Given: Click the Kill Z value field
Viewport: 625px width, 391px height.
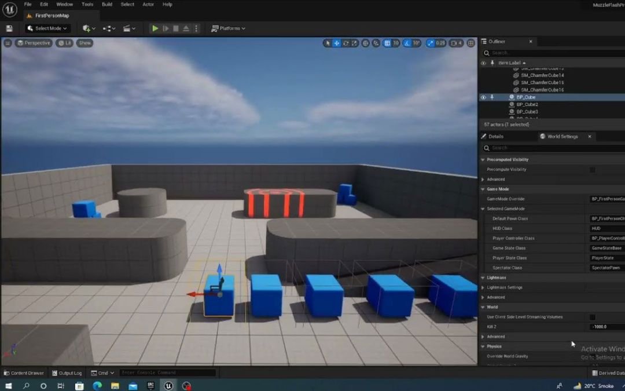Looking at the screenshot, I should (607, 327).
